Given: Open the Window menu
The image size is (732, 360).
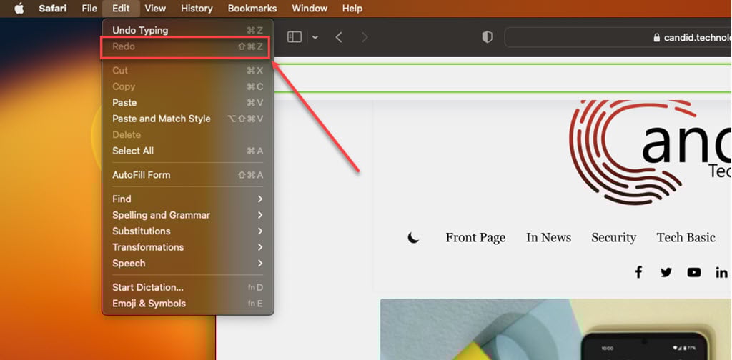Looking at the screenshot, I should 310,9.
